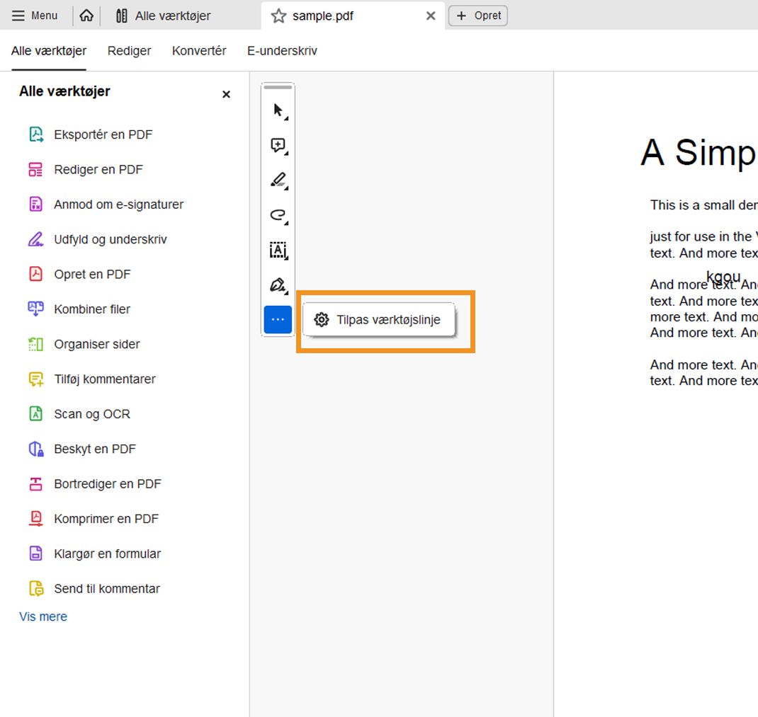Screen dimensions: 758x717
Task: Open the Eksportér en PDF label
Action: [x=103, y=134]
